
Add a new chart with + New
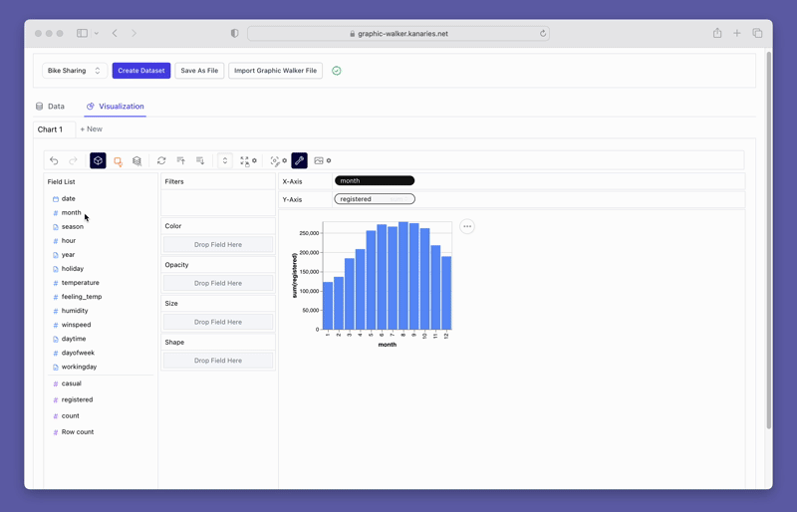coord(91,129)
